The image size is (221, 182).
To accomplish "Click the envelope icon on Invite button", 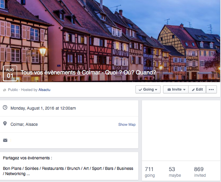I will point(169,89).
